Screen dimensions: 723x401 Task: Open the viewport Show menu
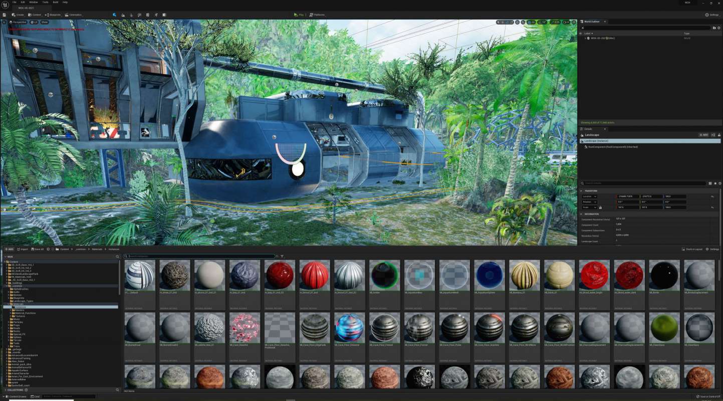(x=45, y=22)
